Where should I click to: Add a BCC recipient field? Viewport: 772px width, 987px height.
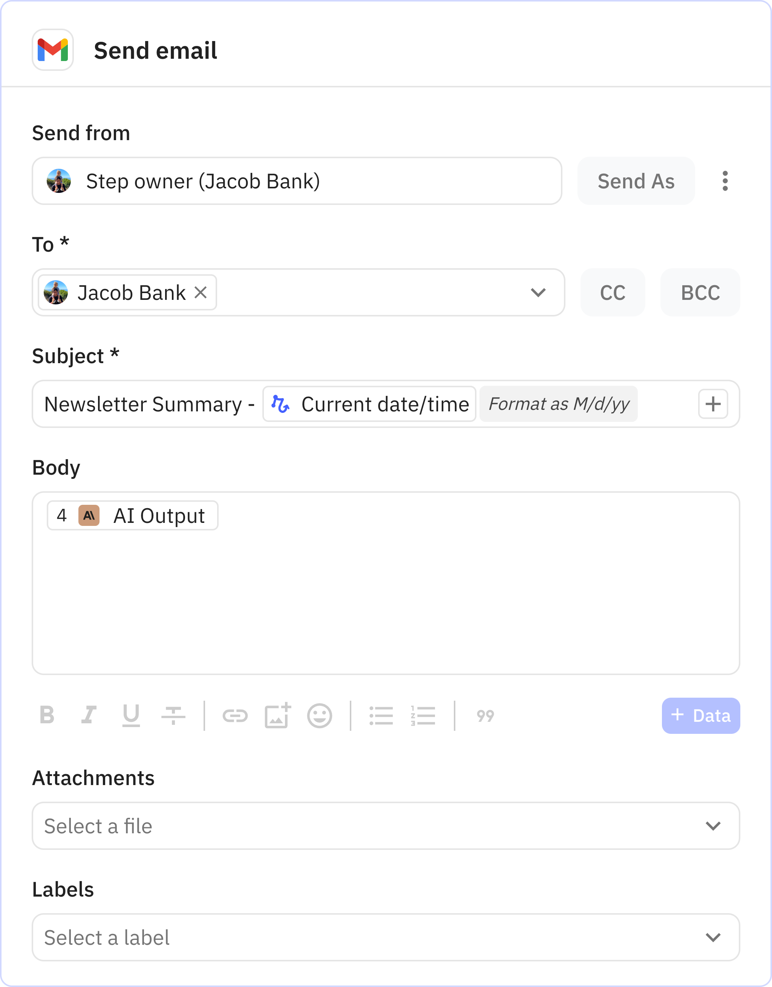pyautogui.click(x=700, y=292)
